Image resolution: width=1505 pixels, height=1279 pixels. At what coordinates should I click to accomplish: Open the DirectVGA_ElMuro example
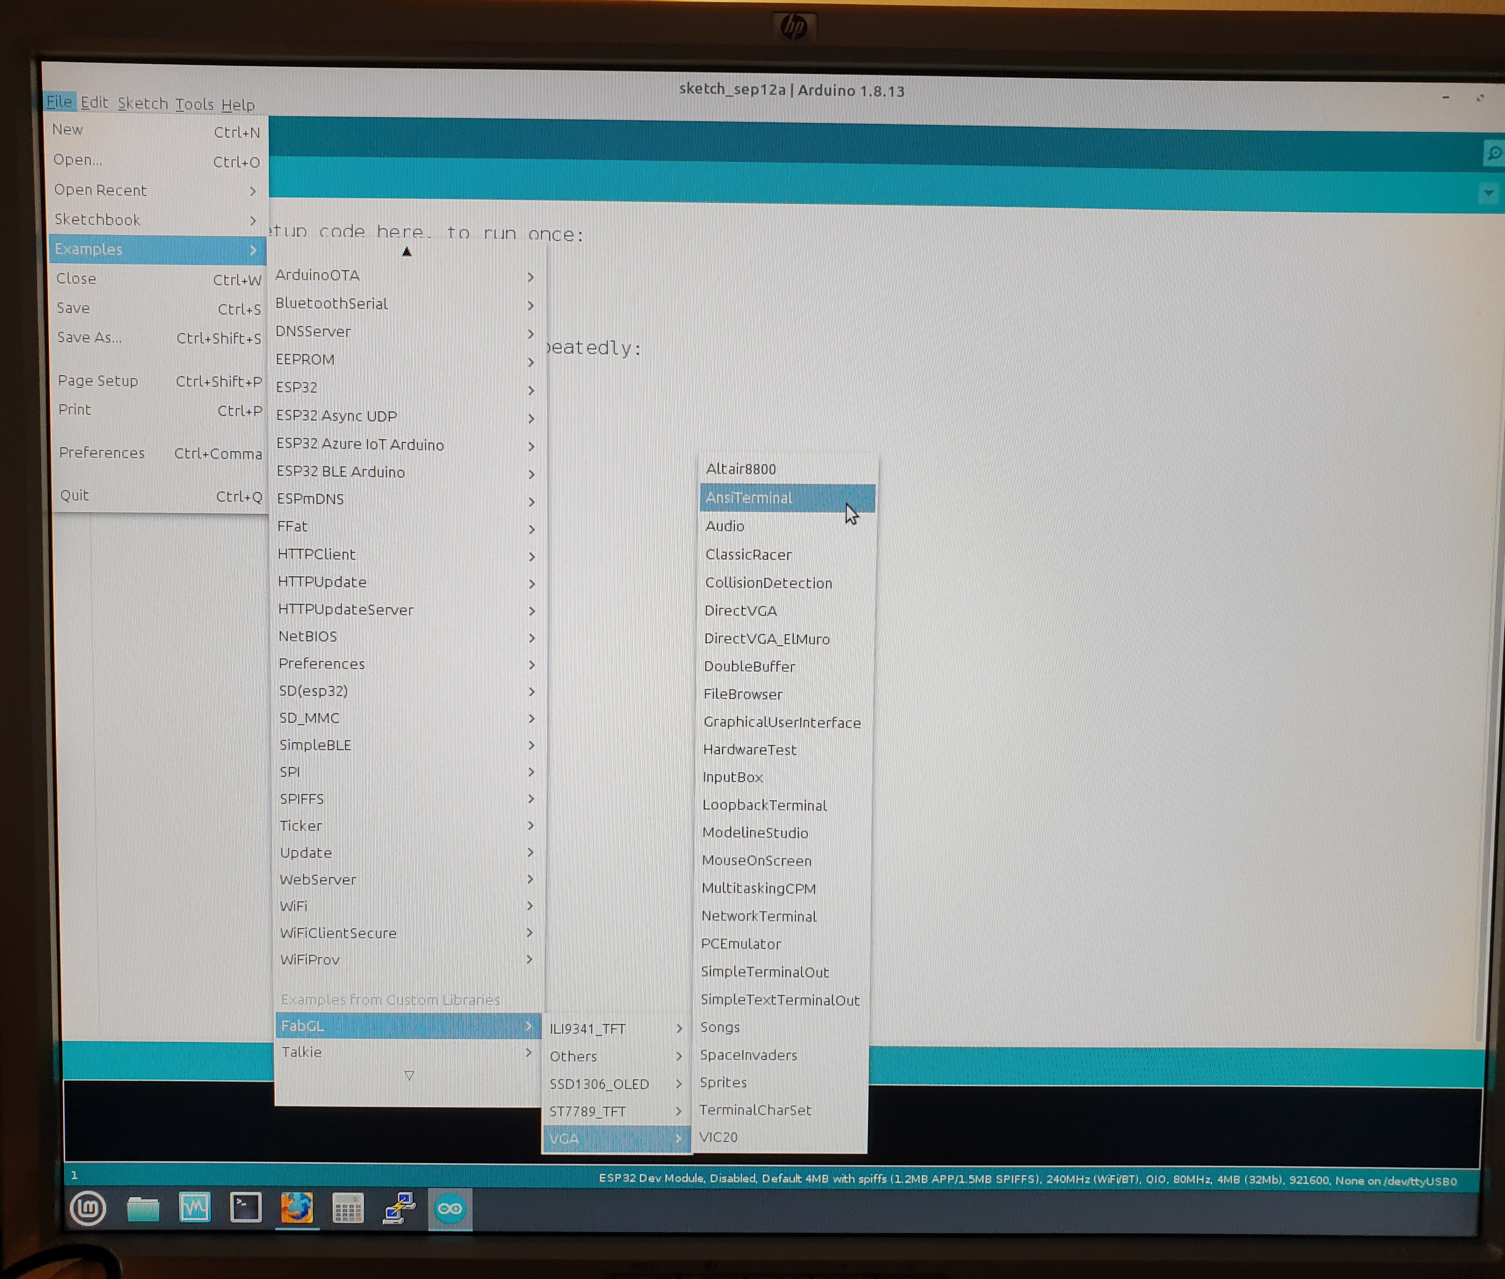click(786, 639)
